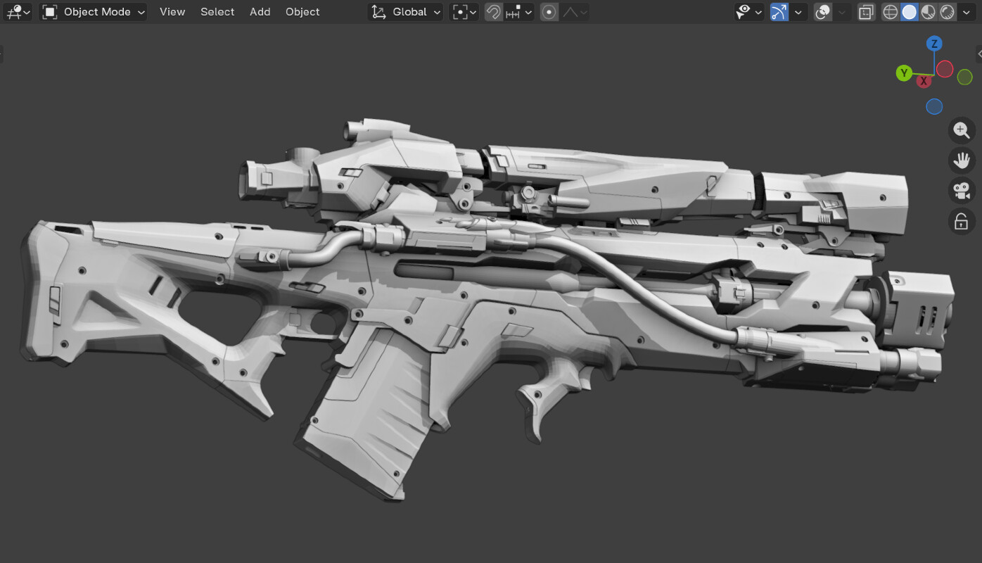Open the Global transform orientation dropdown

click(407, 12)
